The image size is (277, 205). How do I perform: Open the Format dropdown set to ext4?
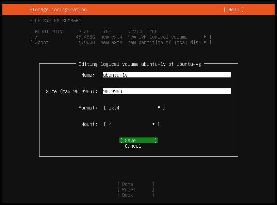134,108
